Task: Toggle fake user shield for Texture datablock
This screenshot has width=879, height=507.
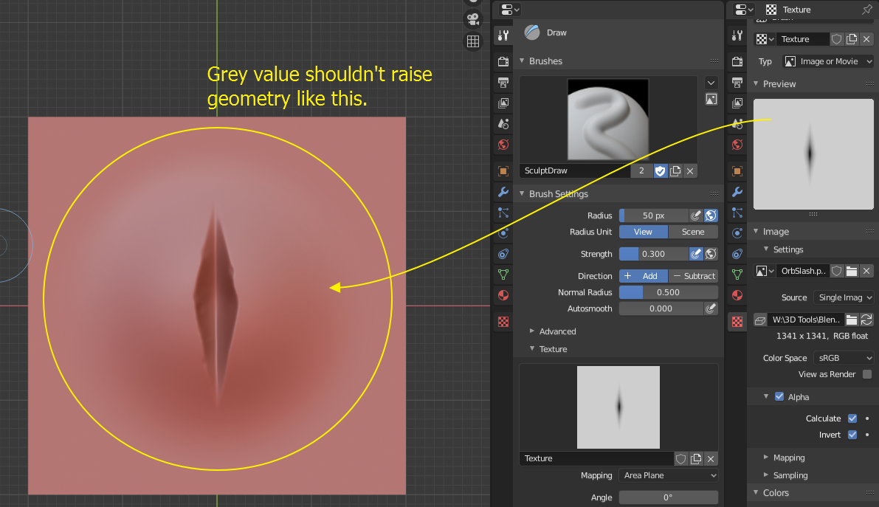Action: (836, 39)
